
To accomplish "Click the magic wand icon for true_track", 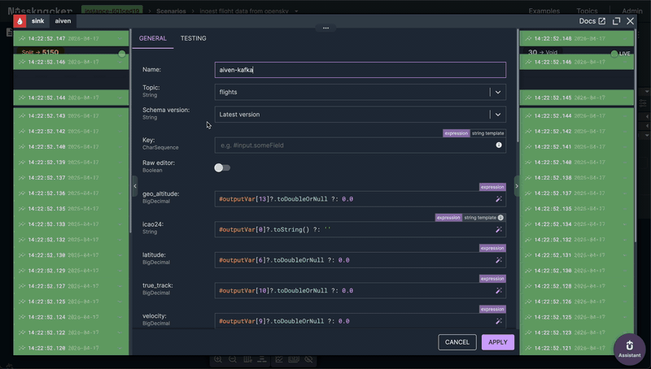I will [499, 290].
